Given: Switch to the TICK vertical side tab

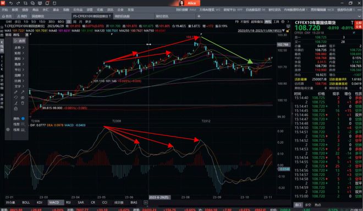Looking at the screenshot, I should coord(2,64).
